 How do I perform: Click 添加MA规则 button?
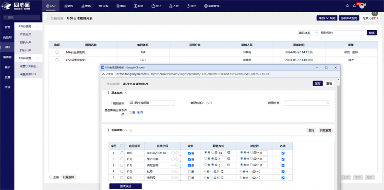click(x=349, y=18)
